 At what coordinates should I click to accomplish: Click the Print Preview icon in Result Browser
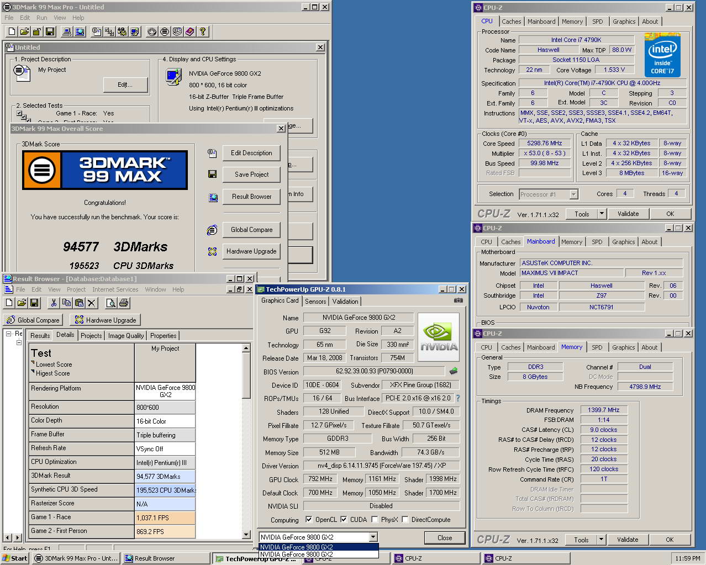tap(111, 303)
